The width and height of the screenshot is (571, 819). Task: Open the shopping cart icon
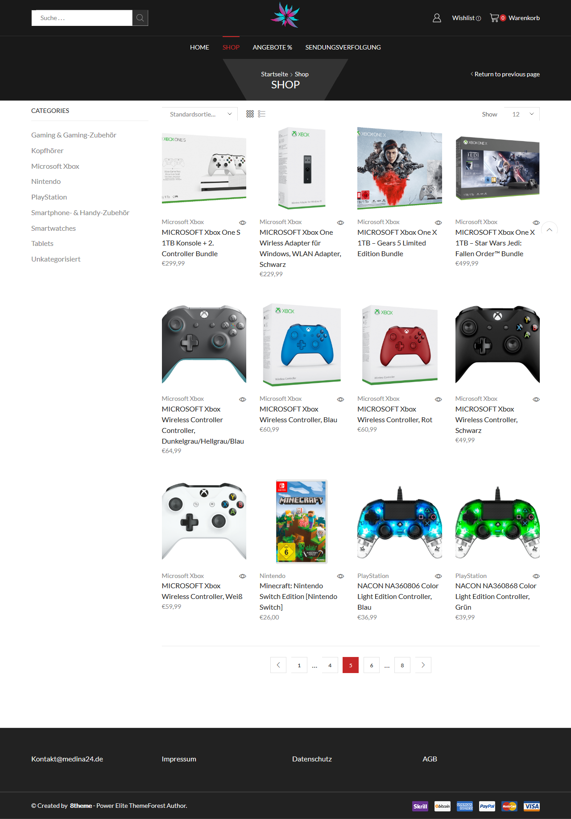(x=494, y=18)
